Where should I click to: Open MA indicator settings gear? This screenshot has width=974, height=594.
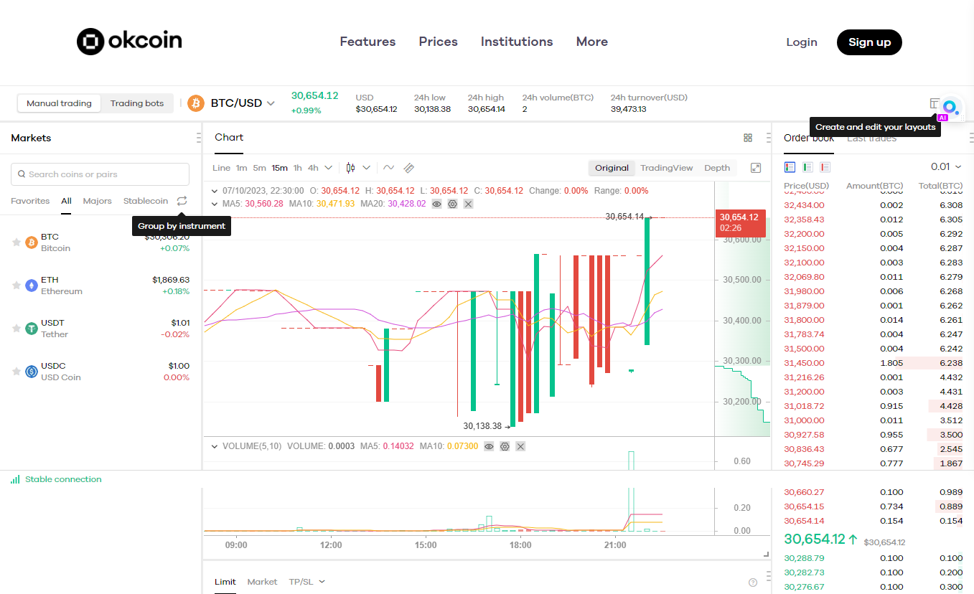point(453,204)
